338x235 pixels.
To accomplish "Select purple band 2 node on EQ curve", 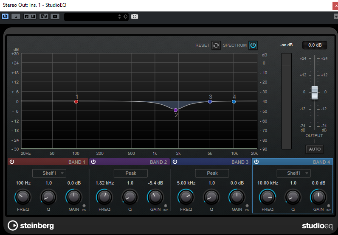I will 176,110.
